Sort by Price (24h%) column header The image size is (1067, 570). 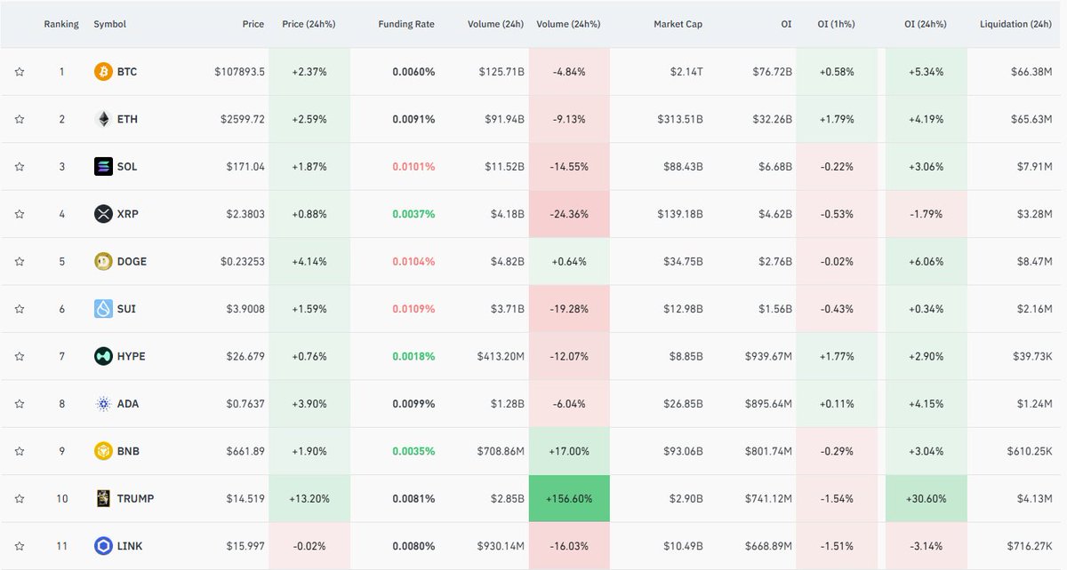309,24
